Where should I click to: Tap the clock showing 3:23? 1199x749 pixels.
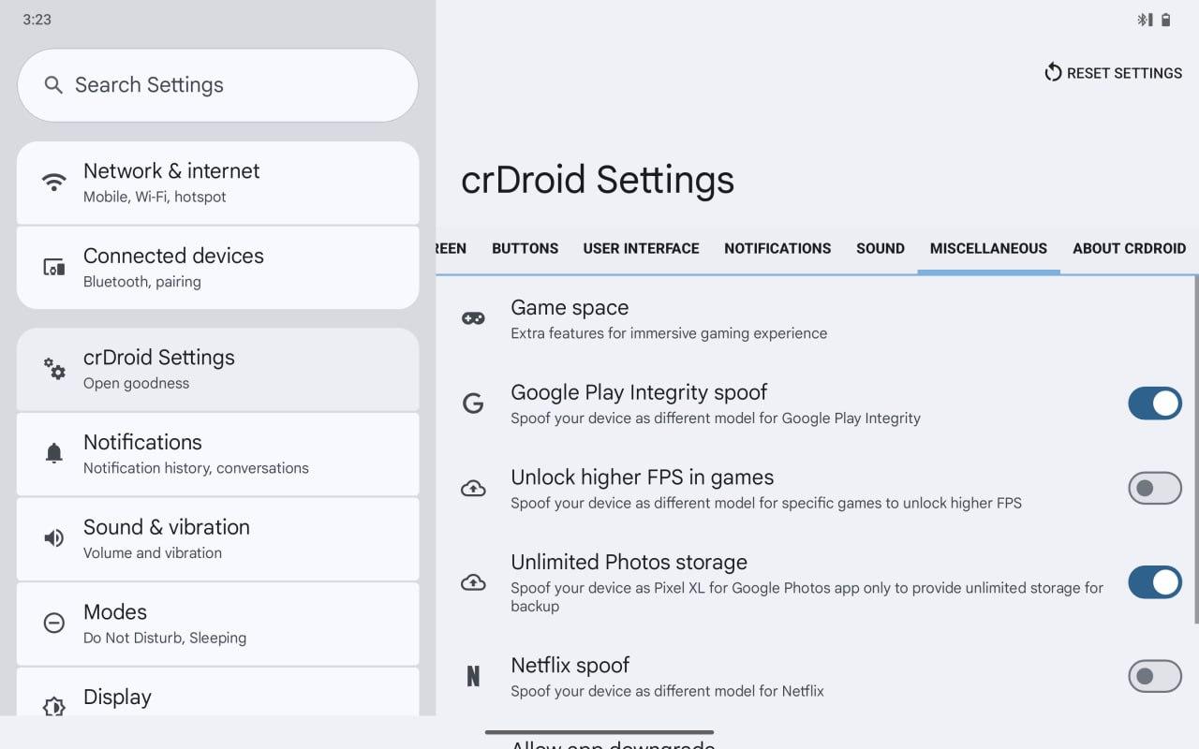click(37, 20)
